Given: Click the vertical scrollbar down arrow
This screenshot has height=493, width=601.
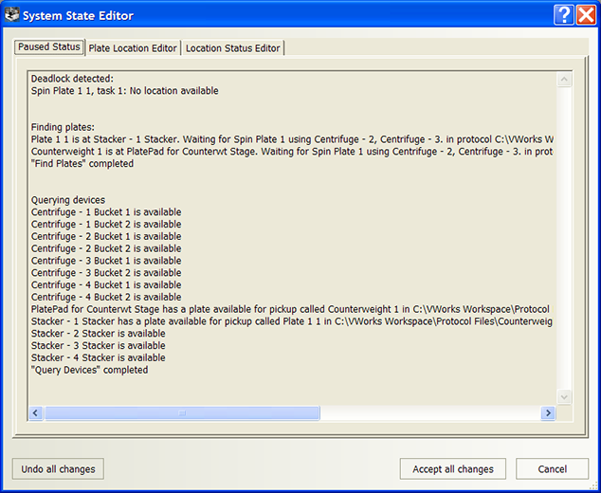Looking at the screenshot, I should pos(565,396).
